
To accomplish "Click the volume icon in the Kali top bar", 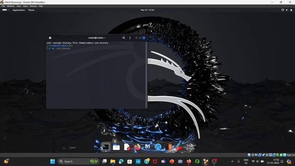I will tap(287, 10).
